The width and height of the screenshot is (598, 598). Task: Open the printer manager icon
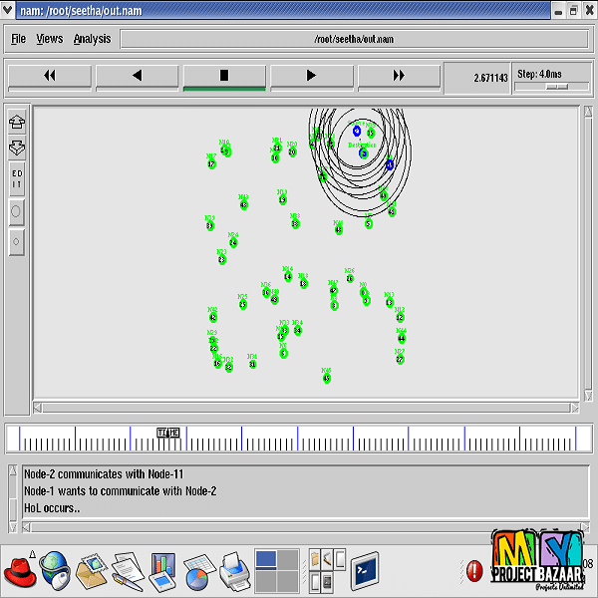point(233,571)
